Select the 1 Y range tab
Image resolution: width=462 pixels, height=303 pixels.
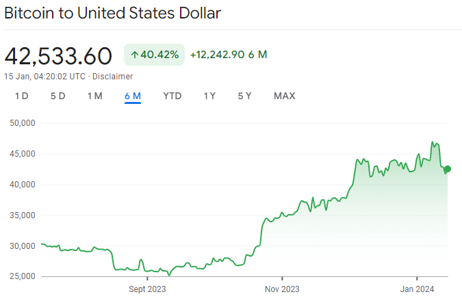209,96
